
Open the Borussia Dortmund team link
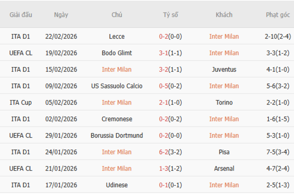tap(117, 136)
